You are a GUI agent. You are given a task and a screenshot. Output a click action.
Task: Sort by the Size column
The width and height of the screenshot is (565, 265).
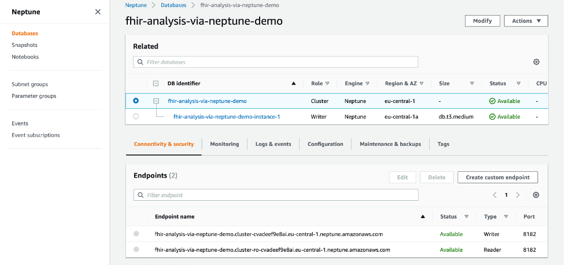[472, 84]
